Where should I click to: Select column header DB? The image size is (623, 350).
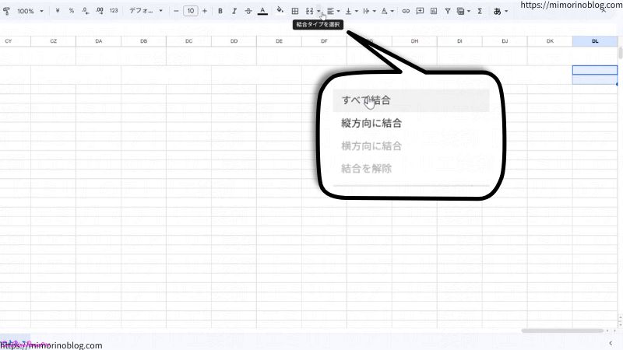point(143,41)
